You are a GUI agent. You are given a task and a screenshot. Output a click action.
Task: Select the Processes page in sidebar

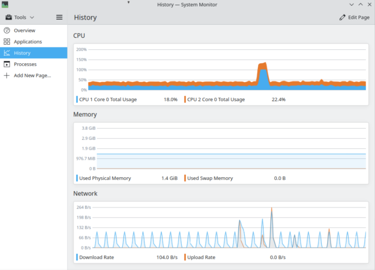coord(26,64)
